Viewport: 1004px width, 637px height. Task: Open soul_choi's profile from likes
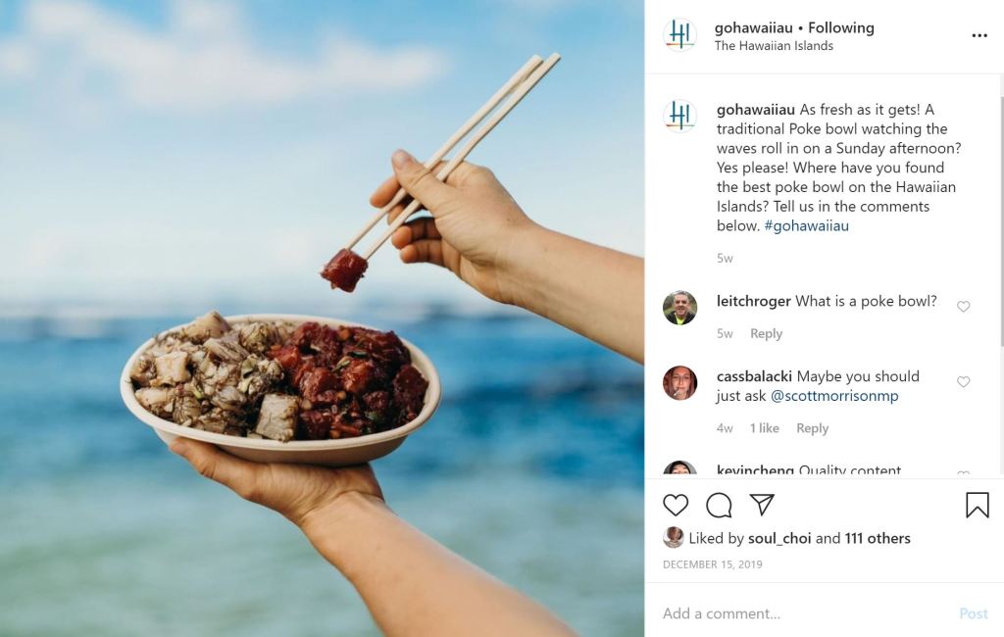pos(779,538)
